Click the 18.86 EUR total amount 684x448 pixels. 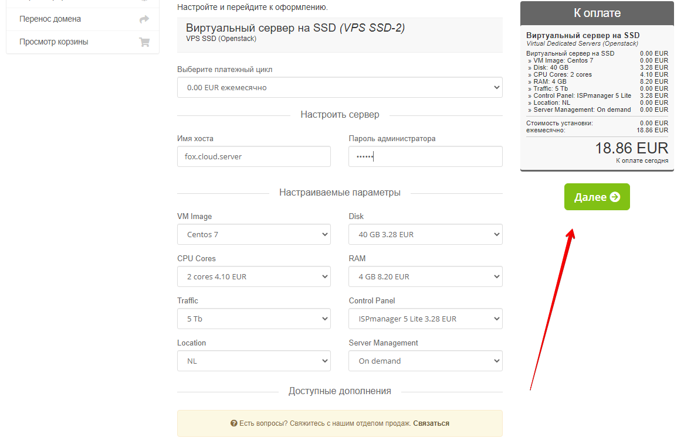631,148
